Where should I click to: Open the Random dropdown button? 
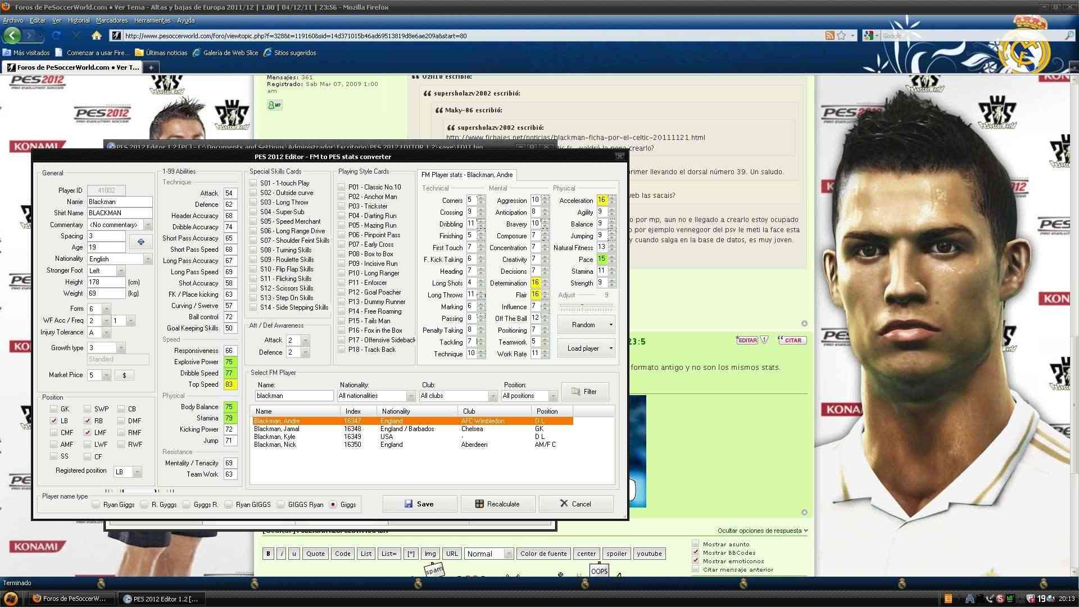click(586, 325)
